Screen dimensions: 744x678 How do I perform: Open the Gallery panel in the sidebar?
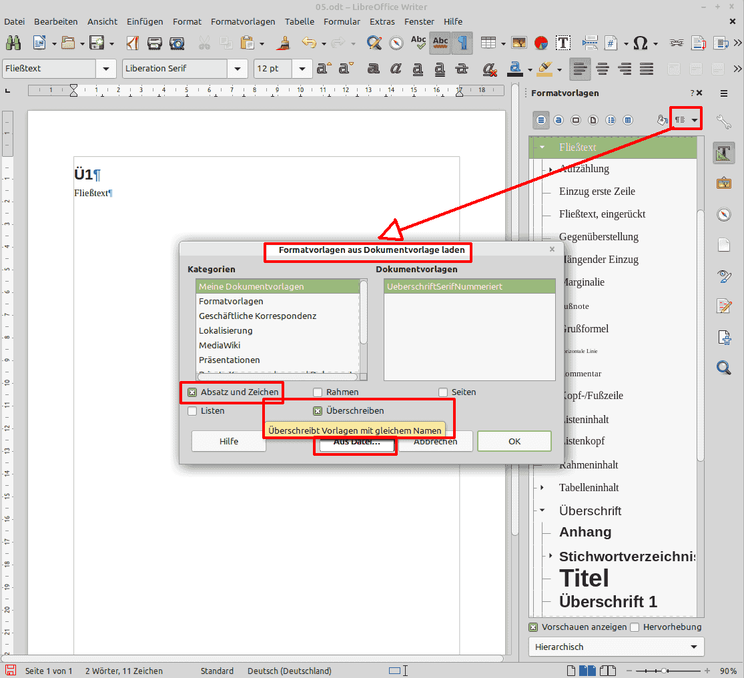coord(724,183)
